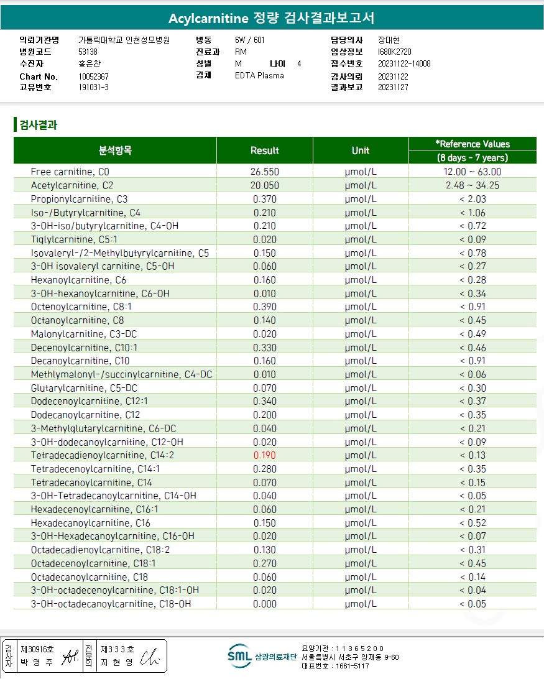544x679 pixels.
Task: Click the Reference Values header
Action: coord(473,144)
